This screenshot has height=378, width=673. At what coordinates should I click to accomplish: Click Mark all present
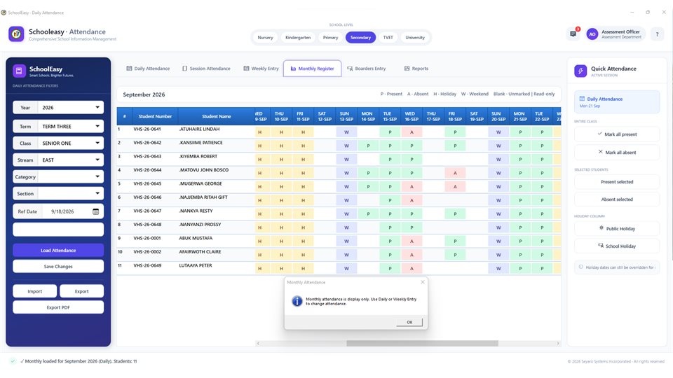pos(617,134)
